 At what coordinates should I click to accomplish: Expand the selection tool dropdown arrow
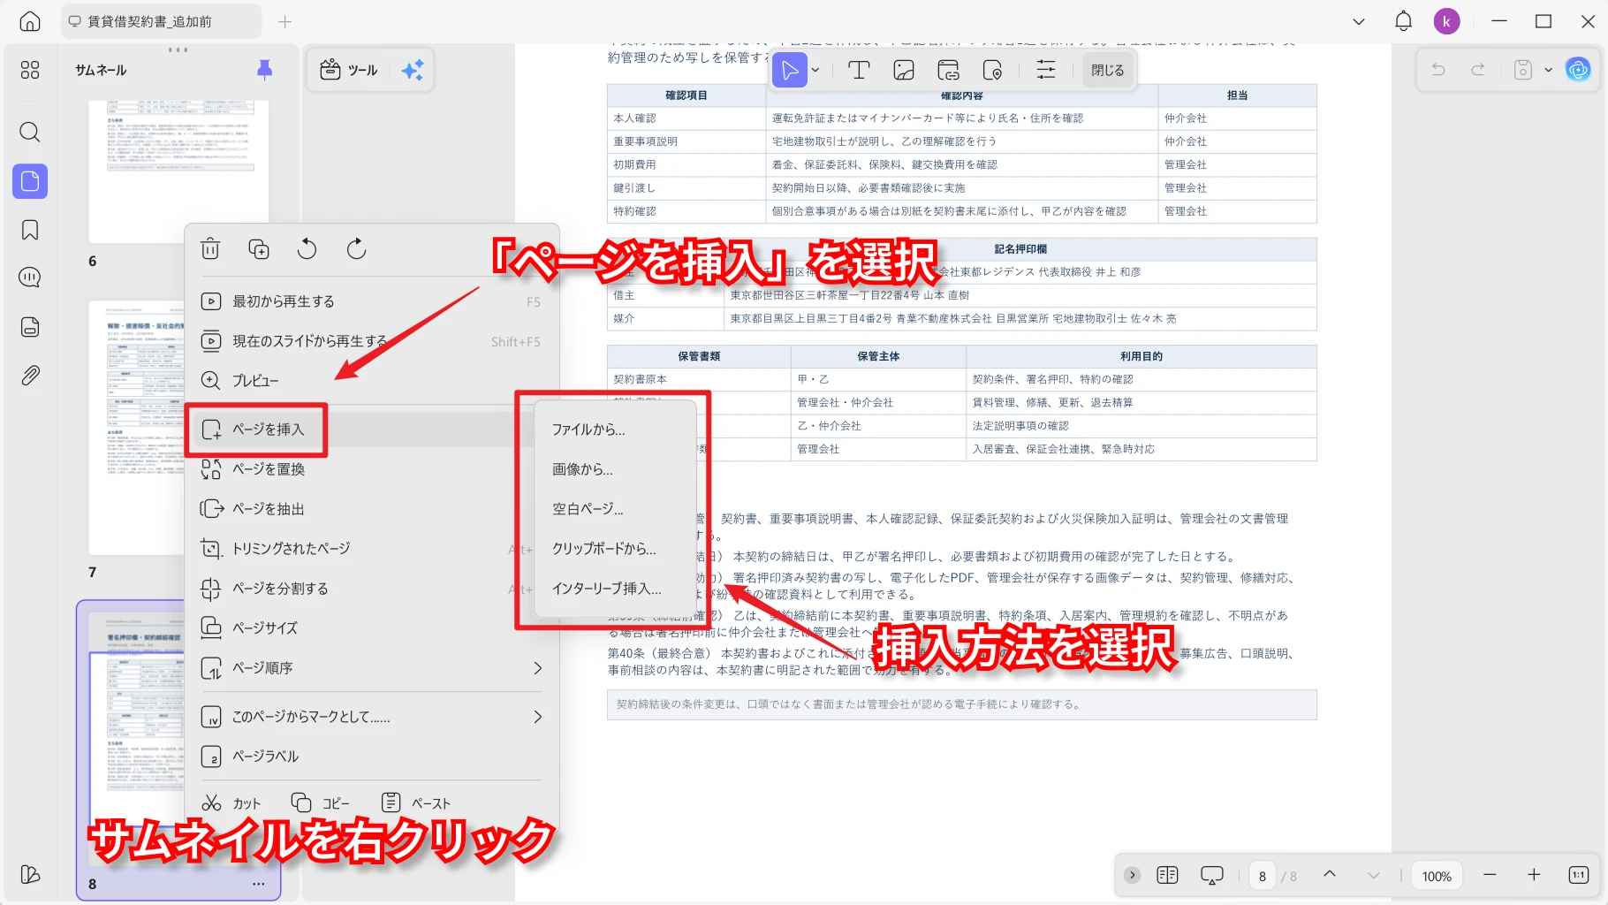pyautogui.click(x=815, y=70)
